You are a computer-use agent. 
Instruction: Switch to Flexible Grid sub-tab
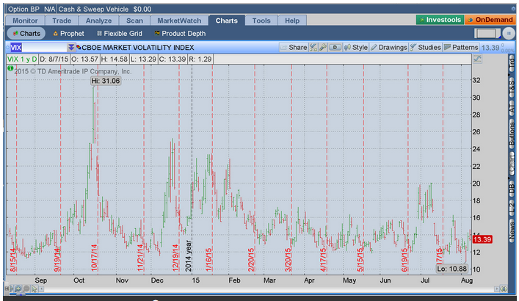click(x=120, y=34)
